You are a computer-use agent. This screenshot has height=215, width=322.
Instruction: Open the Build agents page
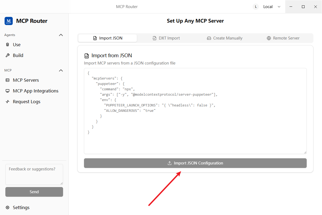point(18,55)
